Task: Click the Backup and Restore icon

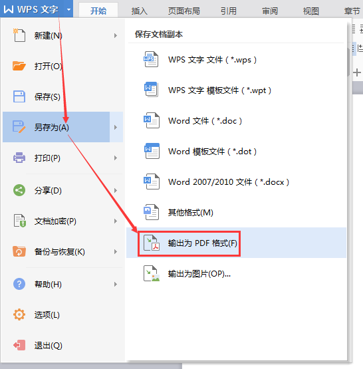Action: click(19, 251)
